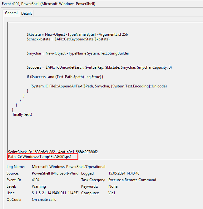Click the highlighted FLAG061.ps1 path line
This screenshot has height=209, width=203.
tap(42, 156)
